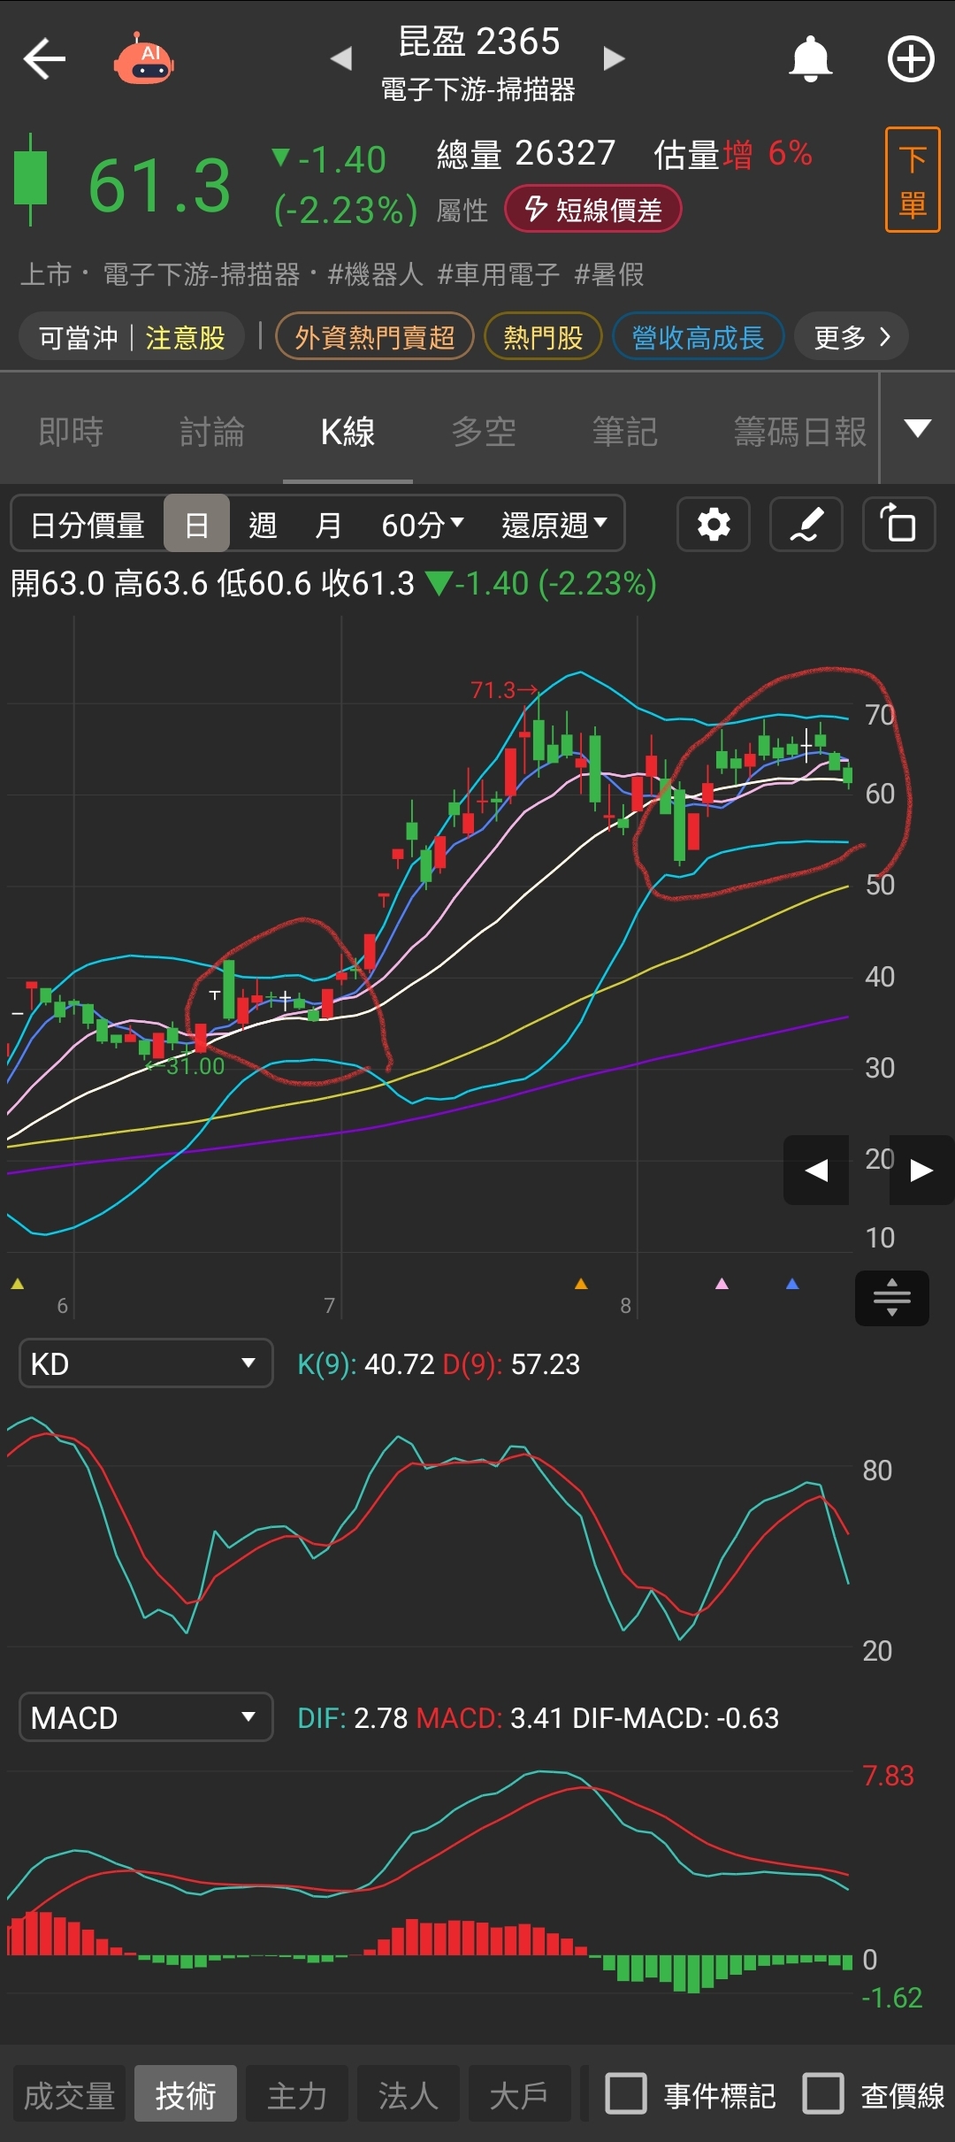Select 月 monthly period
This screenshot has height=2142, width=955.
(x=328, y=525)
